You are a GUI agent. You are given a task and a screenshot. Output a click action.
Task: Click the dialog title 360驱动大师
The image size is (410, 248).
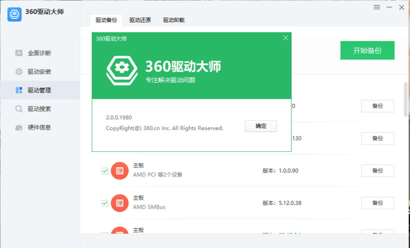112,38
